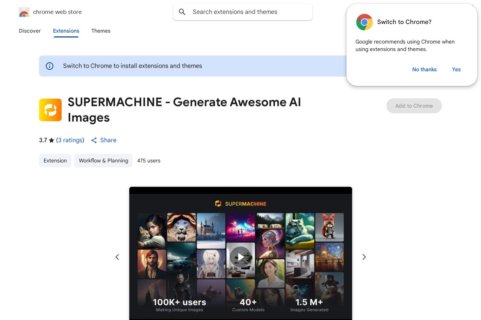Open the 3 ratings link
The image size is (481, 320).
[70, 140]
